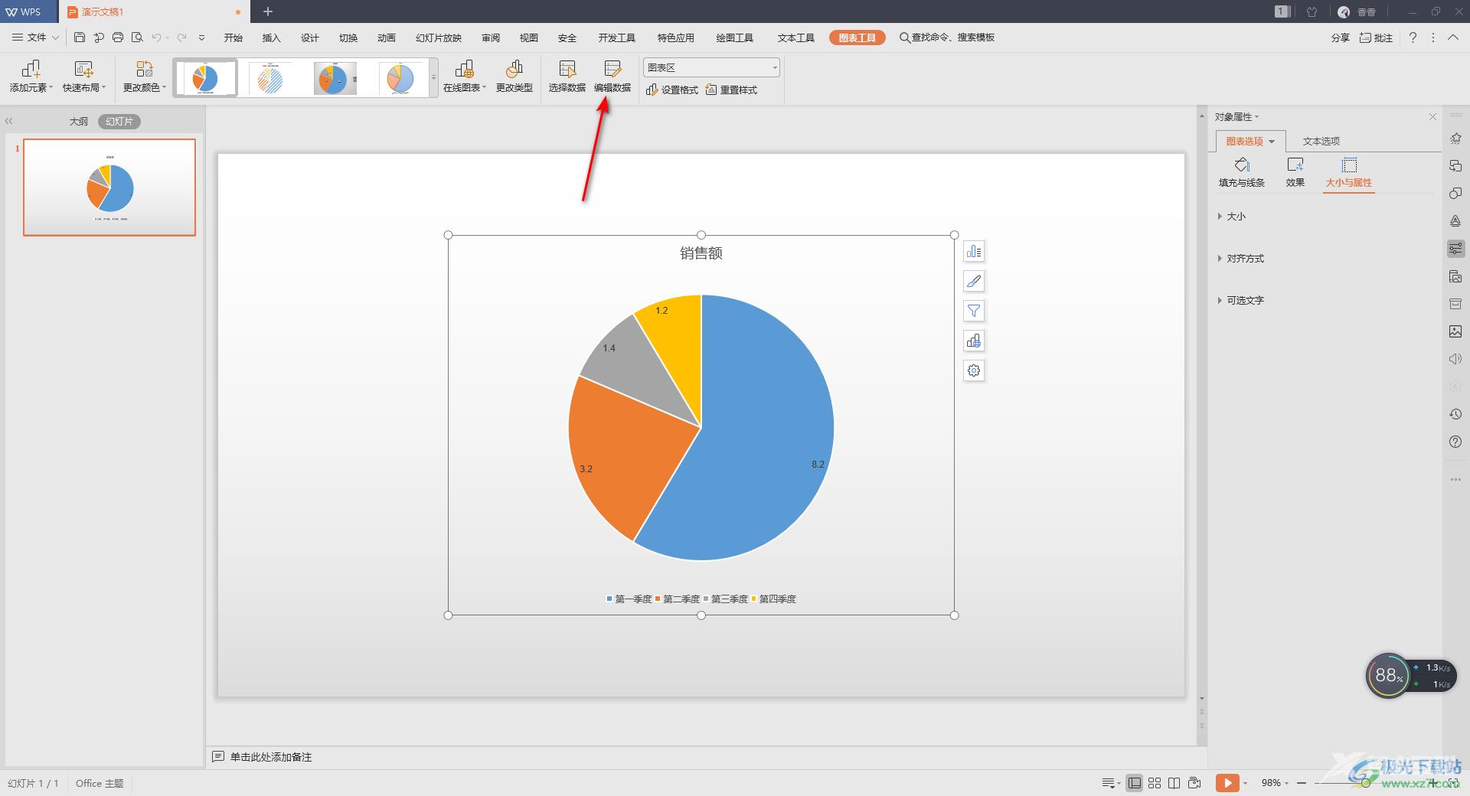Click the chart filter funnel icon
This screenshot has width=1470, height=796.
point(974,311)
